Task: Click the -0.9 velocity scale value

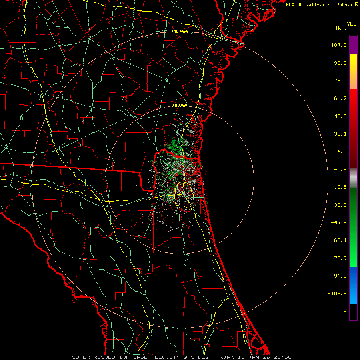Action: tap(340, 170)
